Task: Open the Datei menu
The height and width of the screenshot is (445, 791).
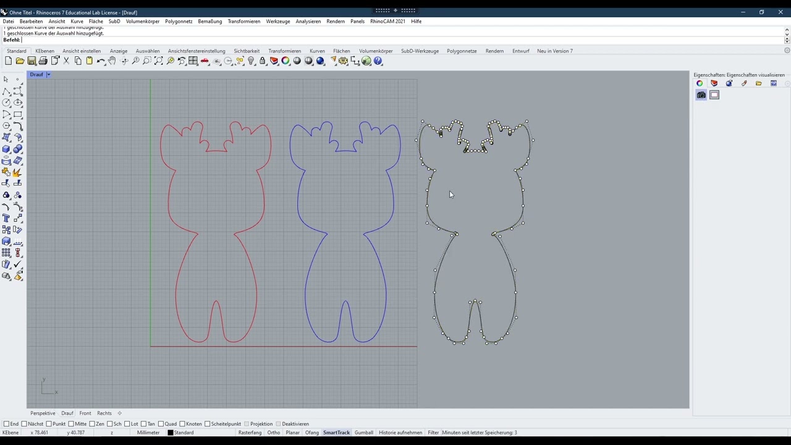Action: (8, 21)
